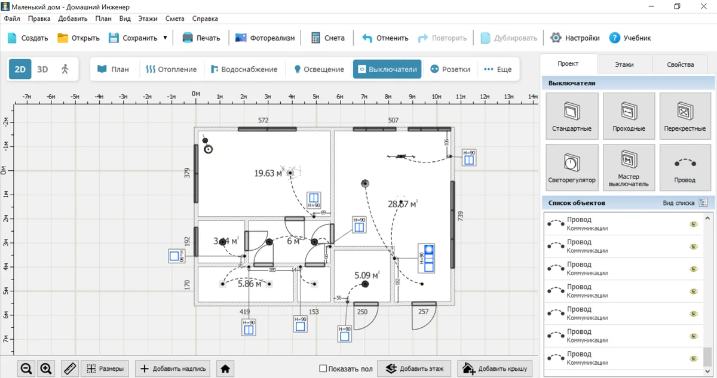Open the Сохранить dropdown arrow
Image resolution: width=717 pixels, height=378 pixels.
(166, 38)
